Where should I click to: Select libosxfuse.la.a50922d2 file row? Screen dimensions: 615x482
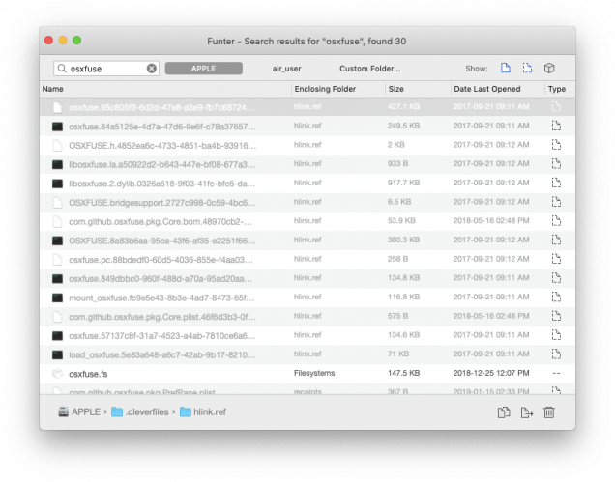click(x=307, y=164)
